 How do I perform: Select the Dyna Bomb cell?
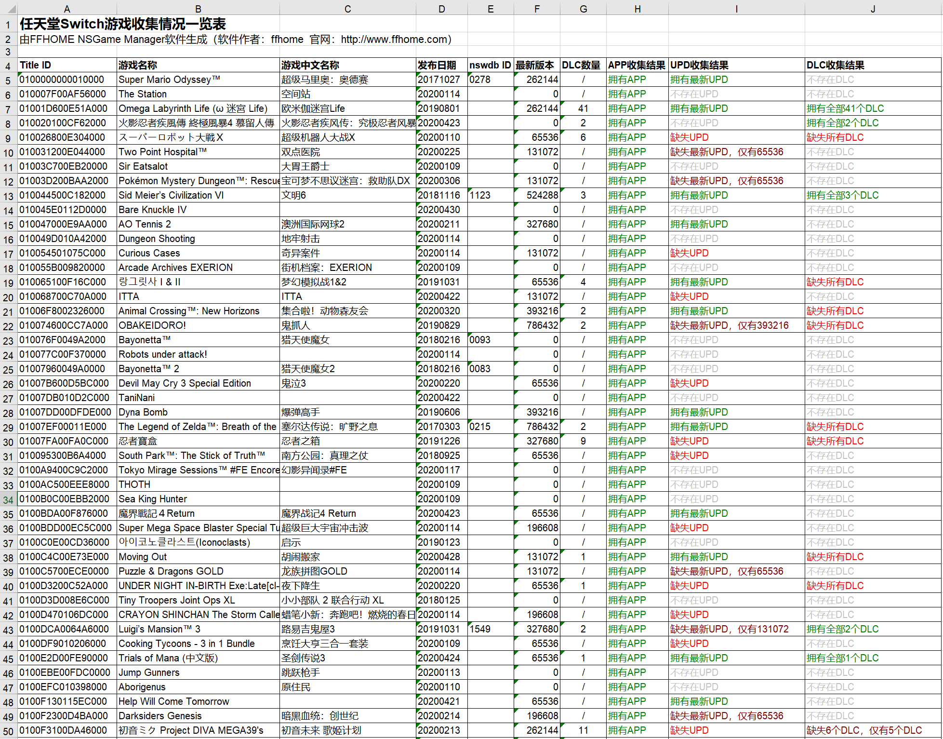[199, 412]
